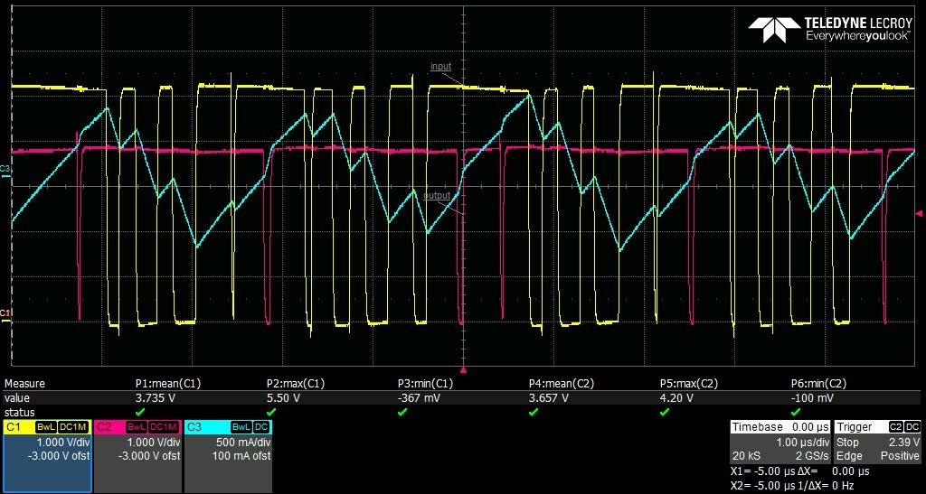
Task: Select the P4:mean(C2) measurement header
Action: coord(561,384)
